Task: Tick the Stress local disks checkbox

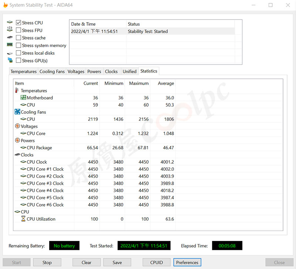Action: tap(18, 53)
